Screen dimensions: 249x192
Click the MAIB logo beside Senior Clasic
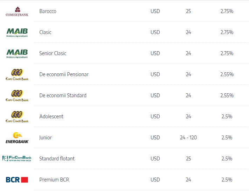click(x=17, y=53)
